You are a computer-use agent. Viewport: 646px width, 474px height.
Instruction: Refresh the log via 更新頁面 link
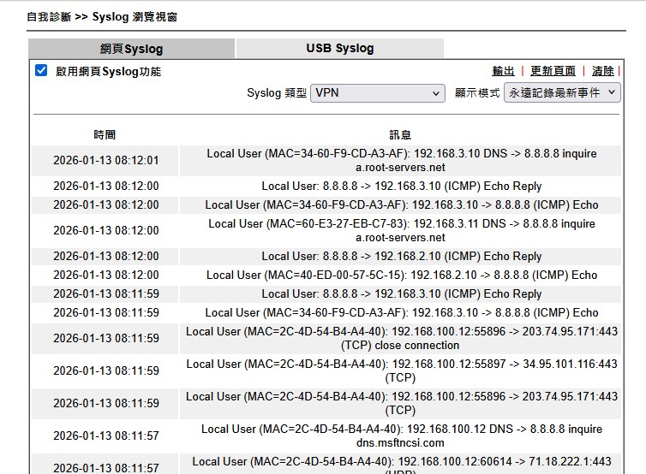(x=553, y=71)
